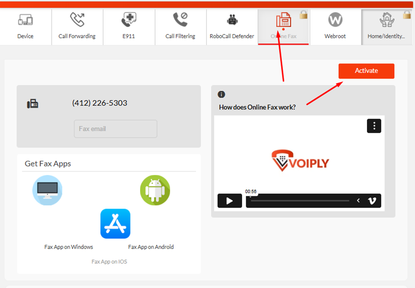Click the info icon above video
Image resolution: width=415 pixels, height=288 pixels.
click(x=221, y=94)
